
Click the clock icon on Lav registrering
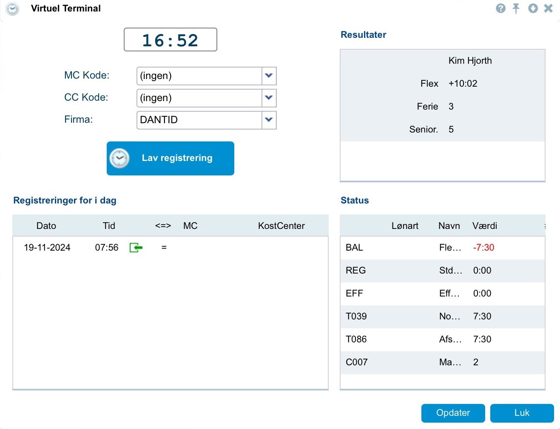point(119,158)
